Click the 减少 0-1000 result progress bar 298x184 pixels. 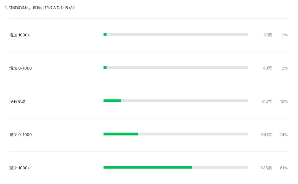176,134
